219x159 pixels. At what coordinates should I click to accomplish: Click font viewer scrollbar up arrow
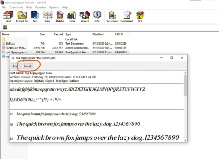click(x=185, y=73)
